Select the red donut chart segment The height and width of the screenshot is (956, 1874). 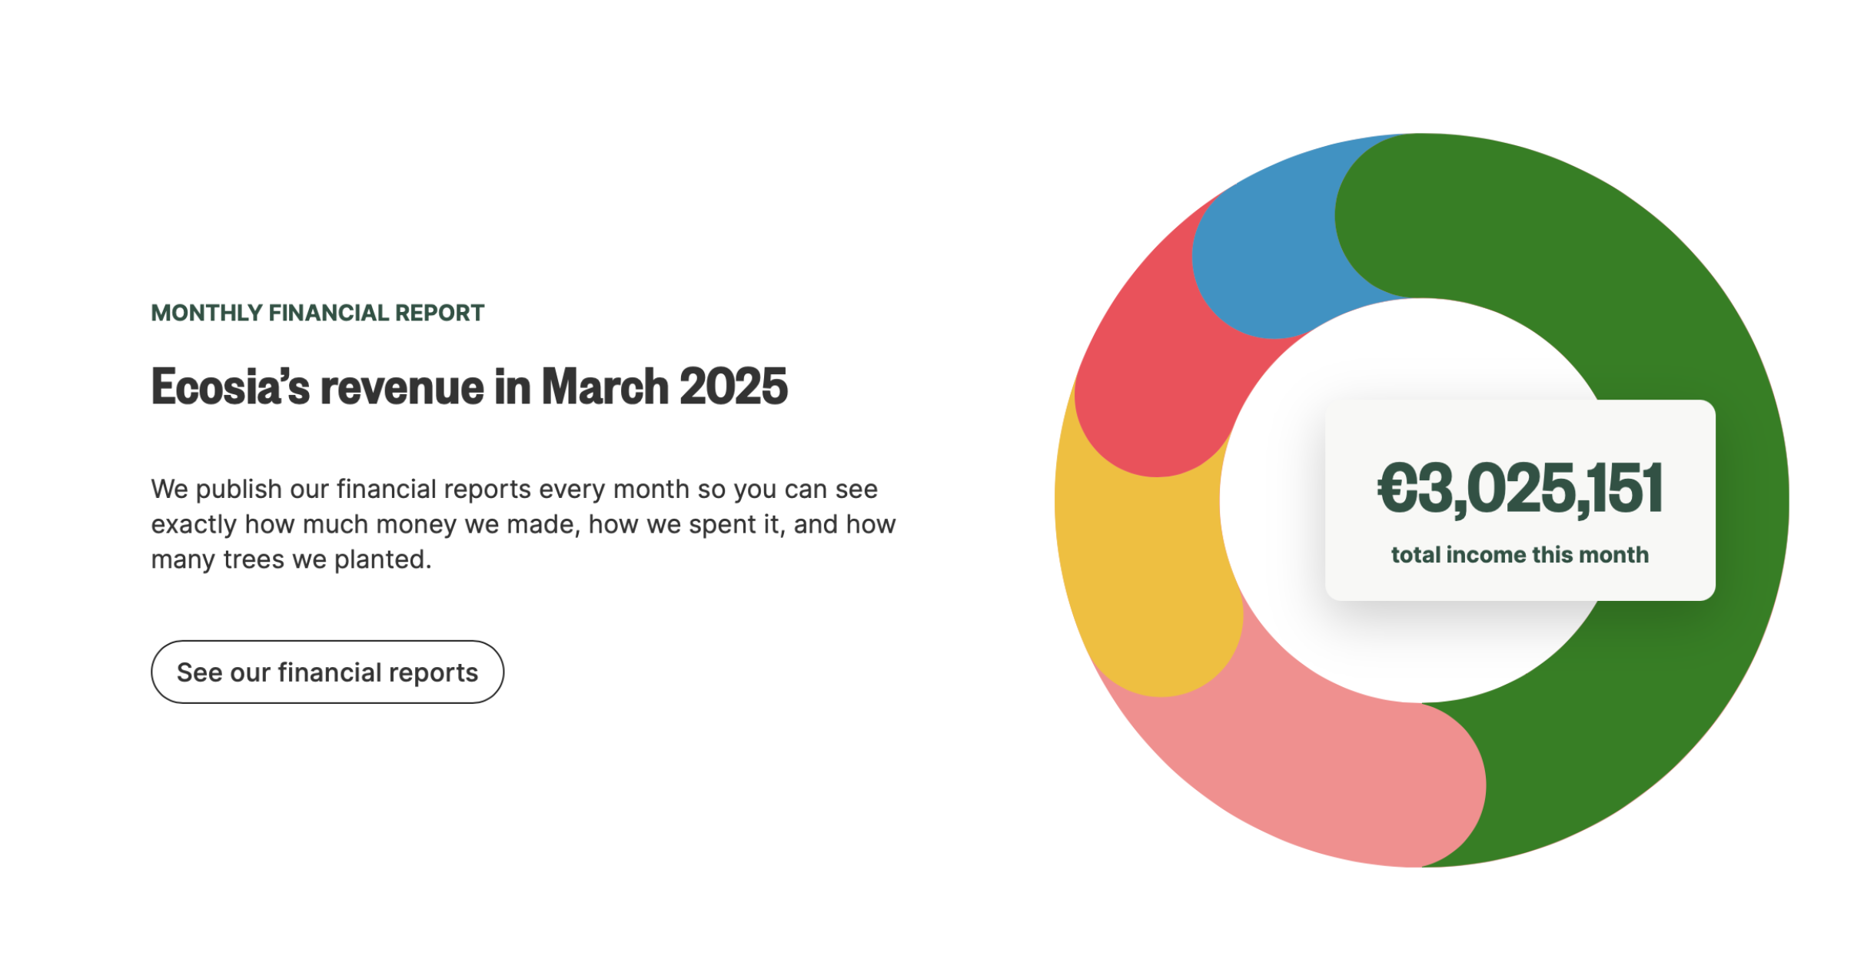(x=1153, y=369)
